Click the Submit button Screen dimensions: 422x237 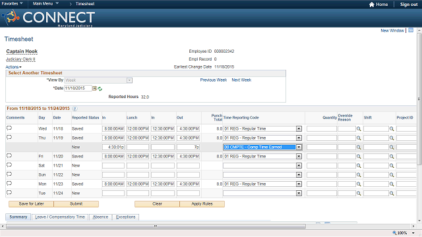[76, 204]
